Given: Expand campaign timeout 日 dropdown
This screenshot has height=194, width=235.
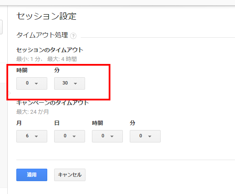Looking at the screenshot, I should pos(70,136).
